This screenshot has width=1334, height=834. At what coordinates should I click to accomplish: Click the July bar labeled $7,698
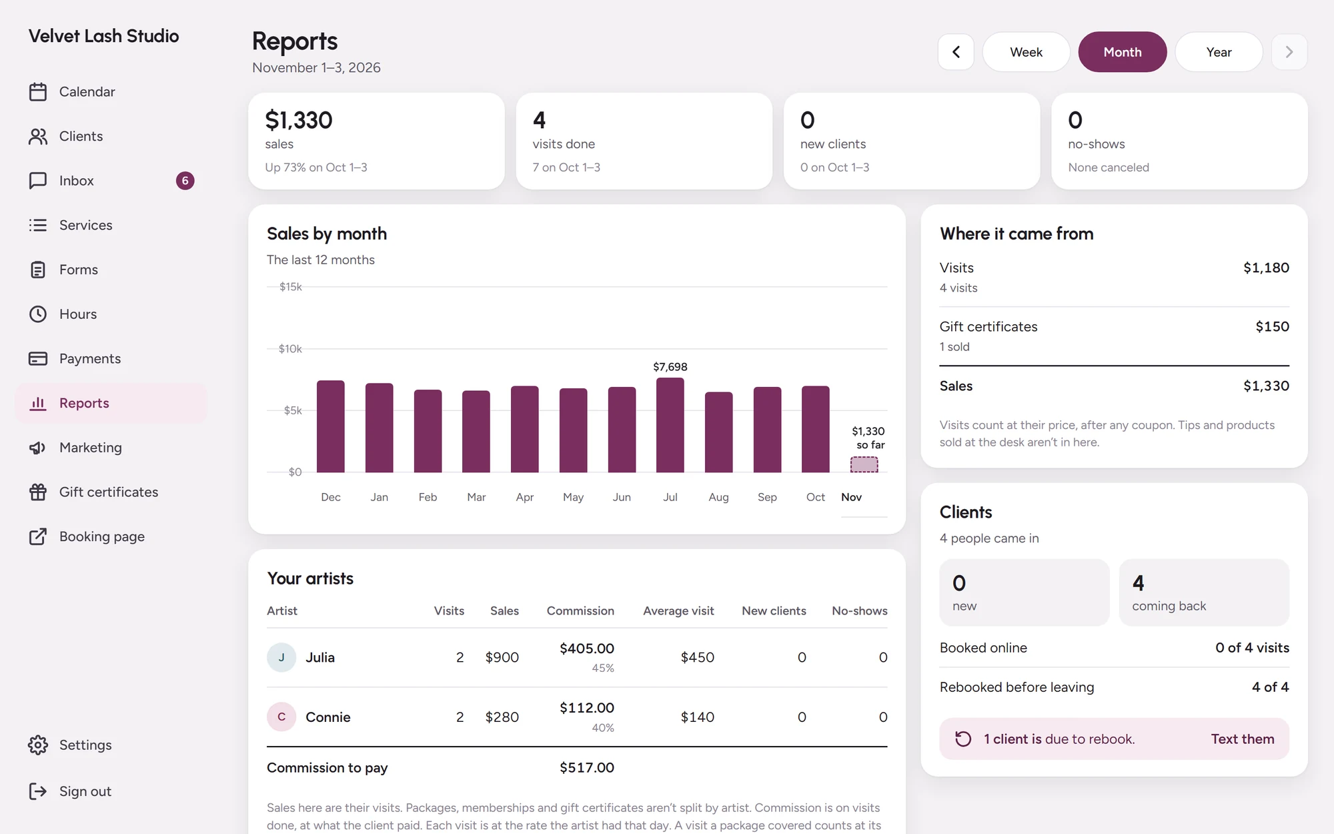[x=670, y=425]
